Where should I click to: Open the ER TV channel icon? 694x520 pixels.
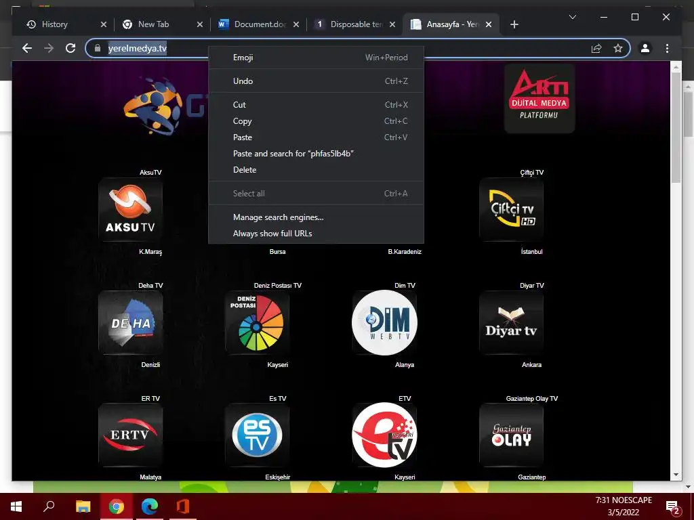(x=131, y=435)
